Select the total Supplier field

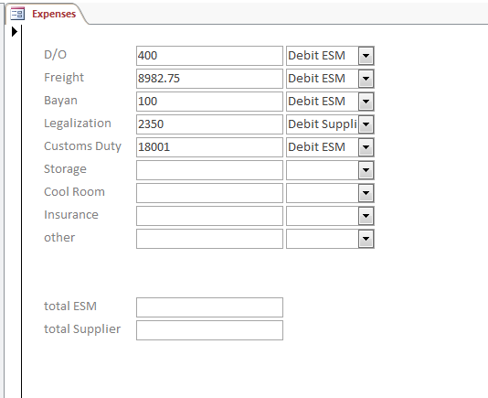click(x=209, y=330)
